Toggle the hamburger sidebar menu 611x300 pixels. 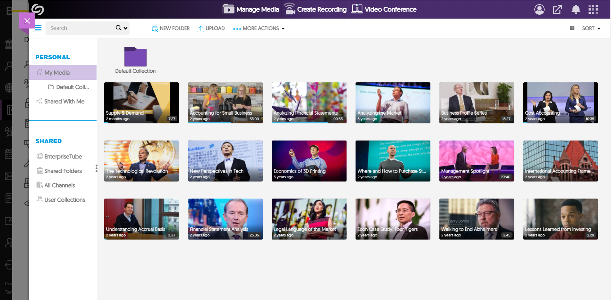coord(38,28)
